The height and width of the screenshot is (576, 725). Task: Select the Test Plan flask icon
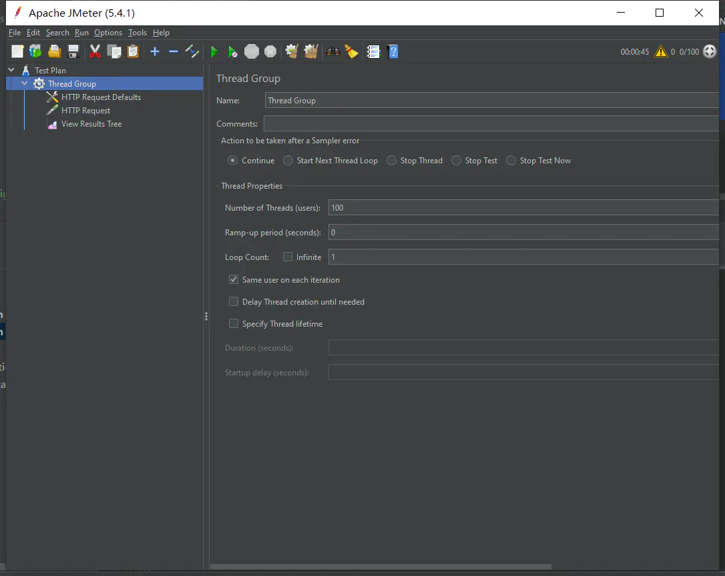[26, 70]
